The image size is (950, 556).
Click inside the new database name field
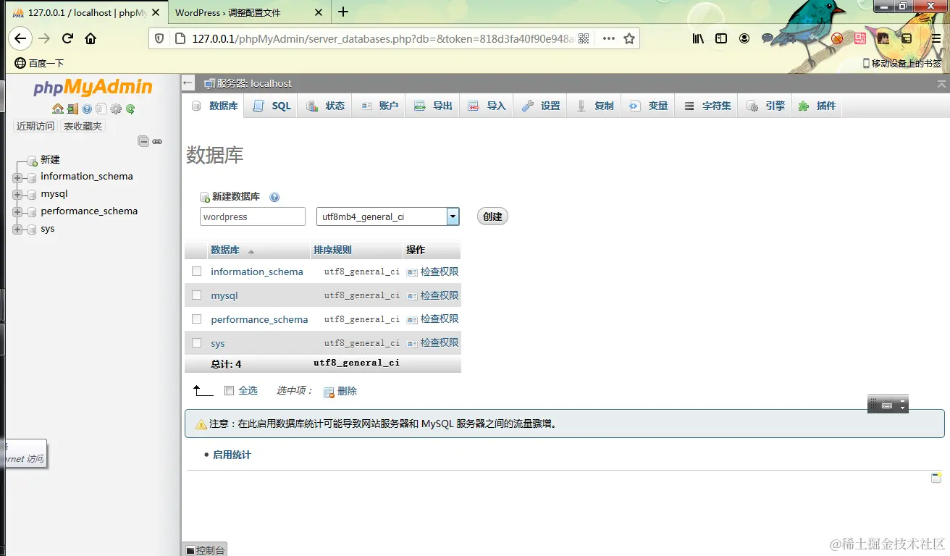click(252, 216)
